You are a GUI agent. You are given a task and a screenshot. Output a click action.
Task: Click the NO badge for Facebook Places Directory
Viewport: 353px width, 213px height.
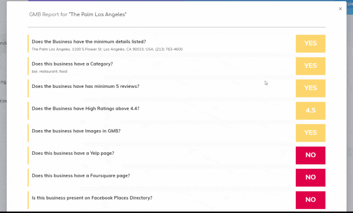tap(310, 200)
